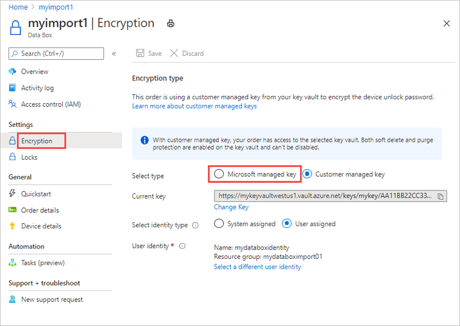
Task: Click the Save disk icon
Action: [140, 53]
